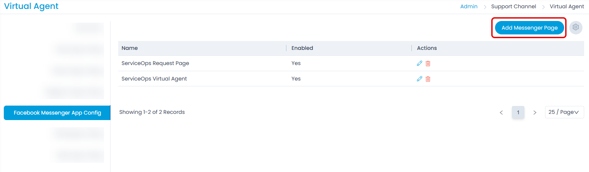Select the Facebook Messenger App Config tab
The image size is (589, 172).
[x=57, y=113]
